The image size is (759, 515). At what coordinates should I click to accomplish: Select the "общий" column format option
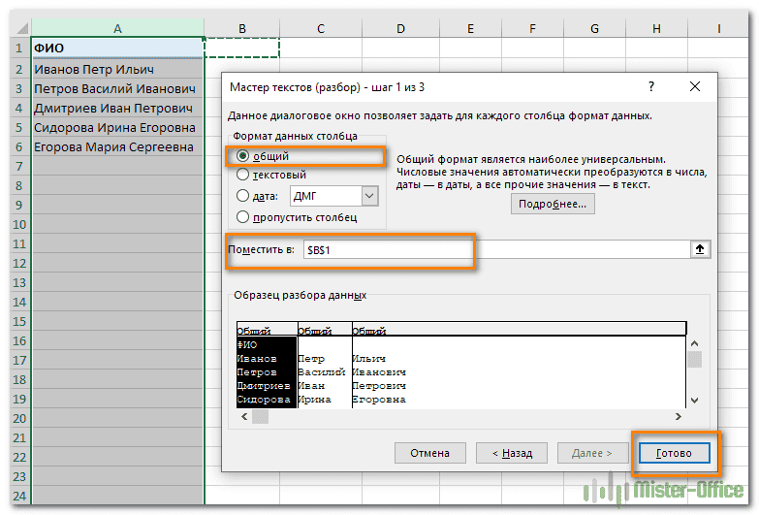(242, 156)
